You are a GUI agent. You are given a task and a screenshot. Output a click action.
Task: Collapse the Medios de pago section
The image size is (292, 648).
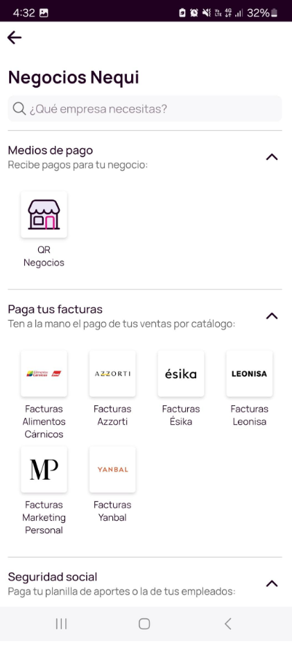[272, 157]
